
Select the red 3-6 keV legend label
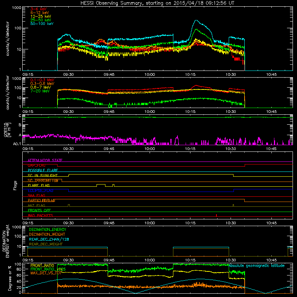[39, 9]
